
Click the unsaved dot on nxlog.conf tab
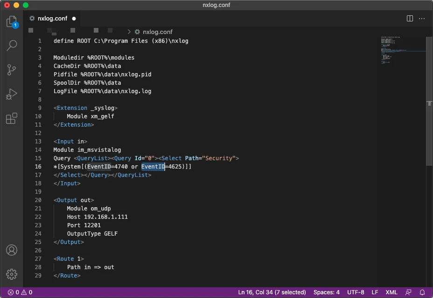click(x=74, y=19)
